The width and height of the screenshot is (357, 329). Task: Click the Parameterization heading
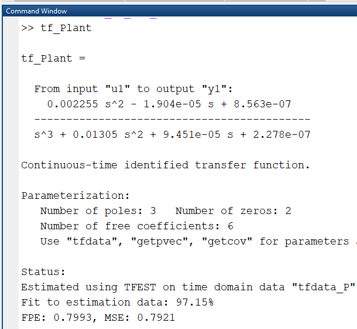[x=75, y=196]
